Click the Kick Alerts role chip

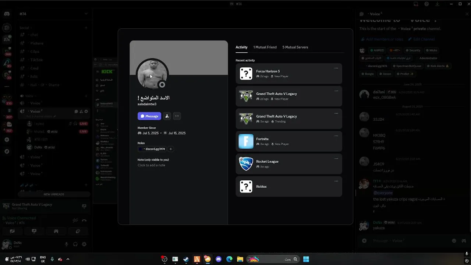[438, 66]
